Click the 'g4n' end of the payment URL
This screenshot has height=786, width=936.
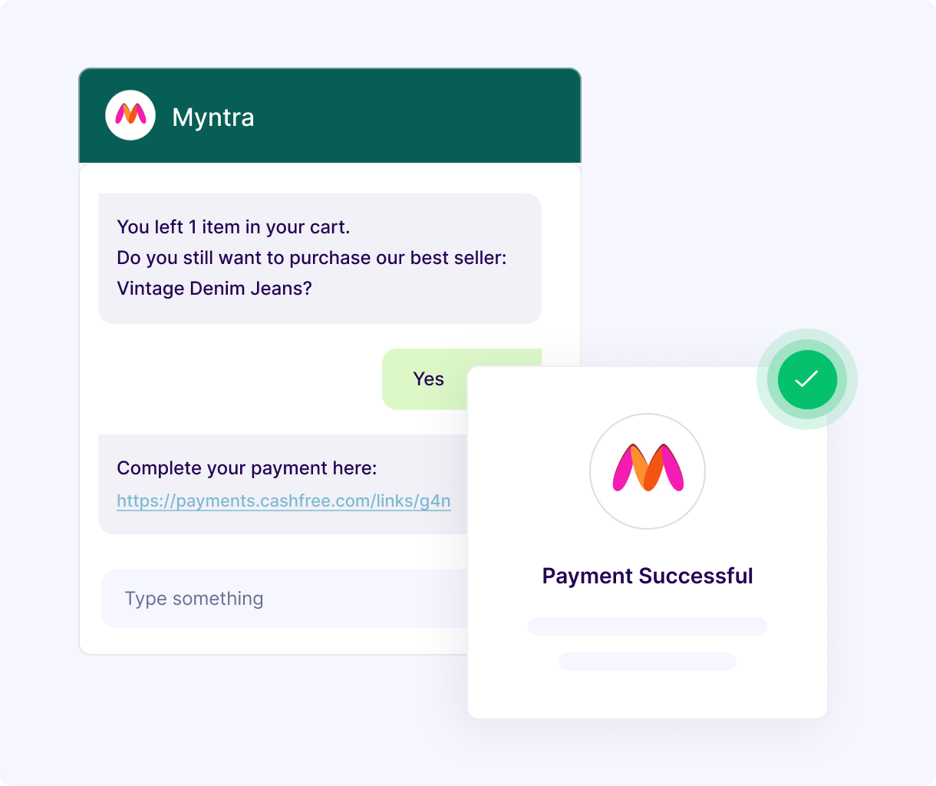click(435, 501)
